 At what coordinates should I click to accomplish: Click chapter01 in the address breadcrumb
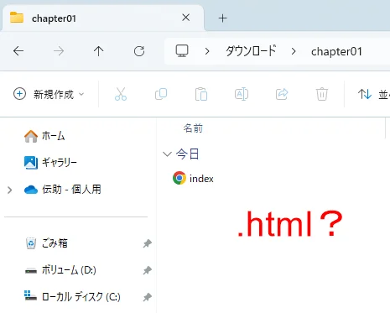click(336, 51)
